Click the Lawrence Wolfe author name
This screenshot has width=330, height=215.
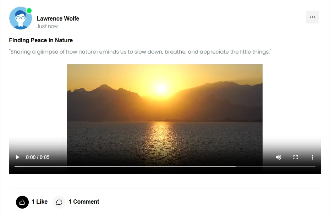tap(58, 18)
